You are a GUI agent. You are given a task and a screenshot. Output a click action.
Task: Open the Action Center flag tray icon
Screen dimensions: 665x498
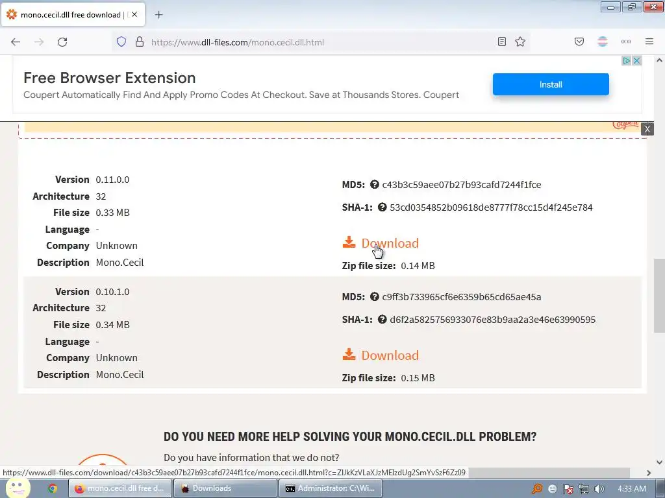pyautogui.click(x=568, y=489)
